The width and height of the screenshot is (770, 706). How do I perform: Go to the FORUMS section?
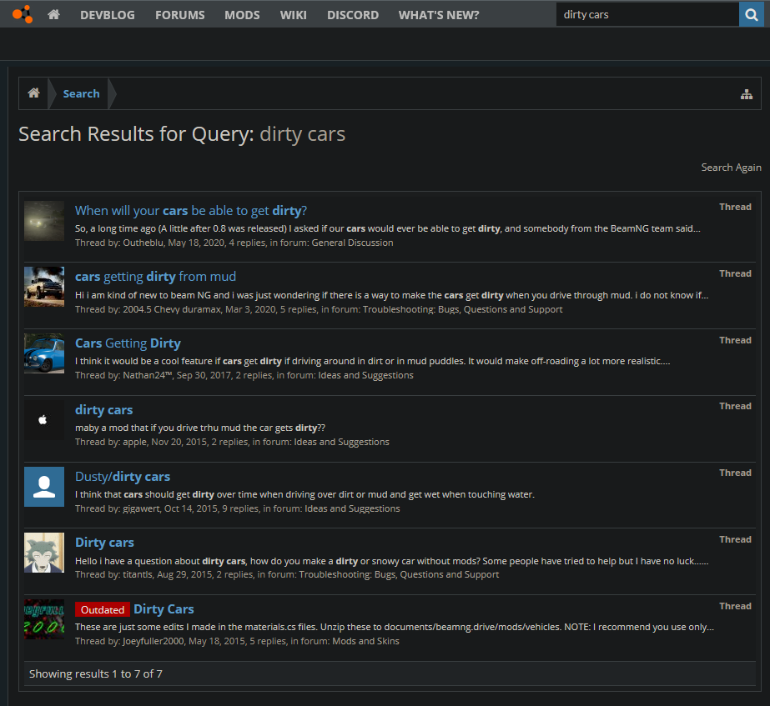180,15
